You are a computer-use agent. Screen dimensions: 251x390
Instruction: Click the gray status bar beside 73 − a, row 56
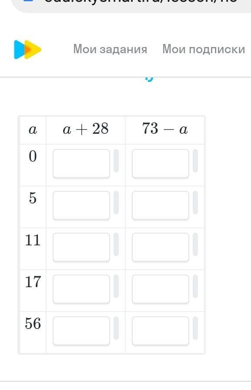tap(195, 328)
